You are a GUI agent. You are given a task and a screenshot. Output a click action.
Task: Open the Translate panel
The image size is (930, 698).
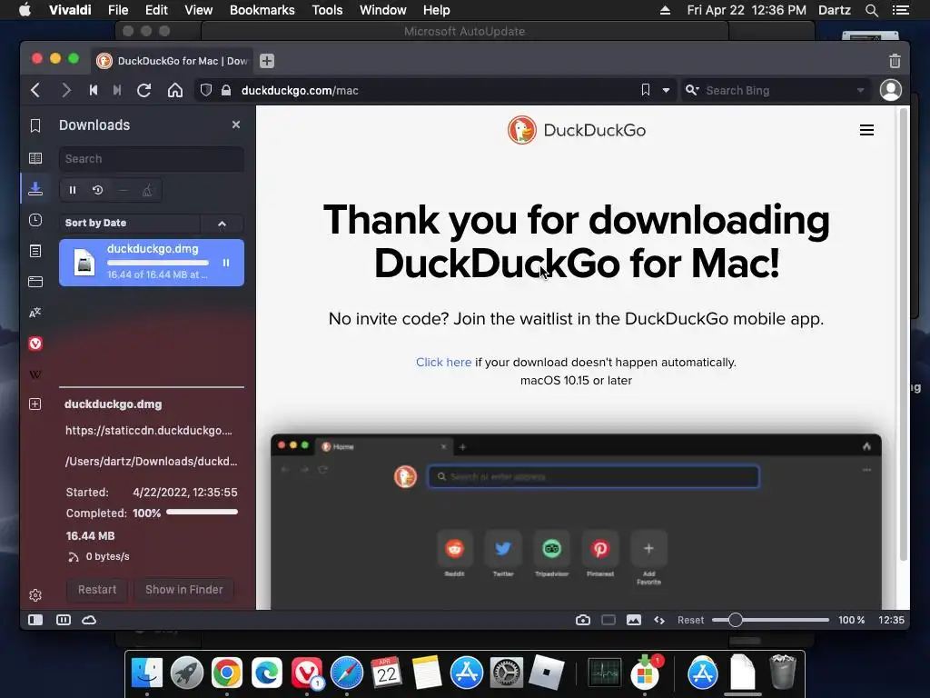(35, 313)
